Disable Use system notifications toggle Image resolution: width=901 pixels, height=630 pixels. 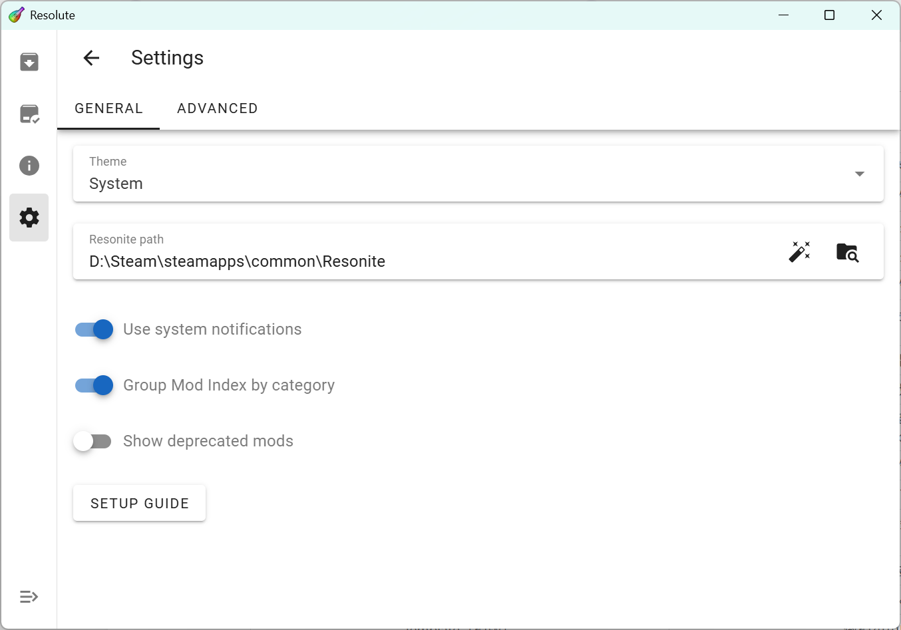pos(94,329)
